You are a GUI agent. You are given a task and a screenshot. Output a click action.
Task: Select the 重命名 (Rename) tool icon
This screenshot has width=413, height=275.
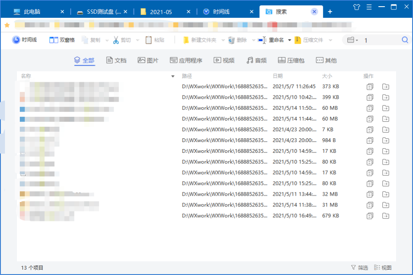tap(261, 40)
